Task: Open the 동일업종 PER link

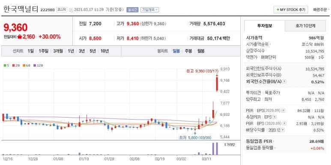Action: click(260, 141)
